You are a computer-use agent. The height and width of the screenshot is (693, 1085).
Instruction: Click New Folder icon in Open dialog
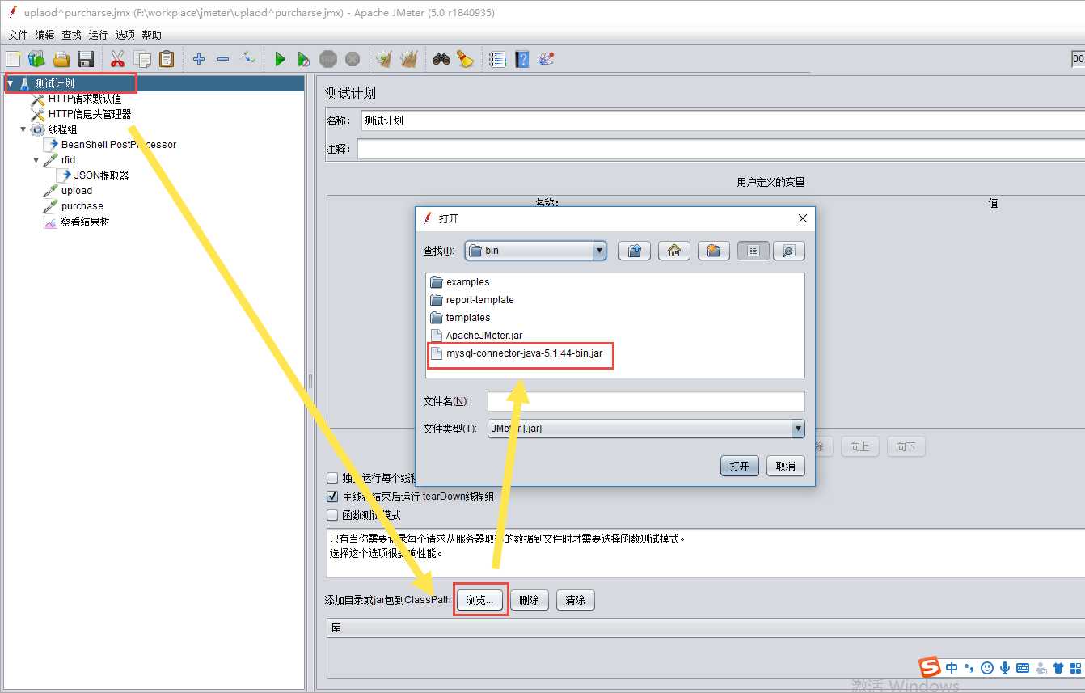pyautogui.click(x=713, y=251)
